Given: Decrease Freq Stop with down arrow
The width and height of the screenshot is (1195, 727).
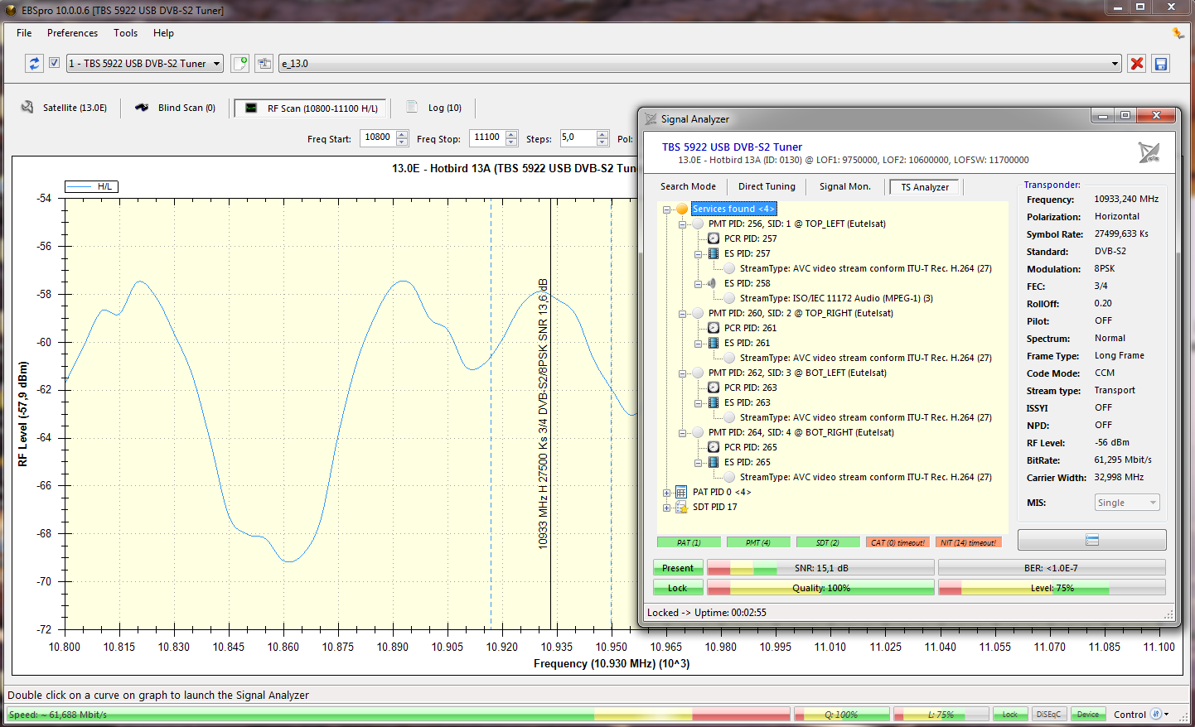Looking at the screenshot, I should click(x=511, y=142).
